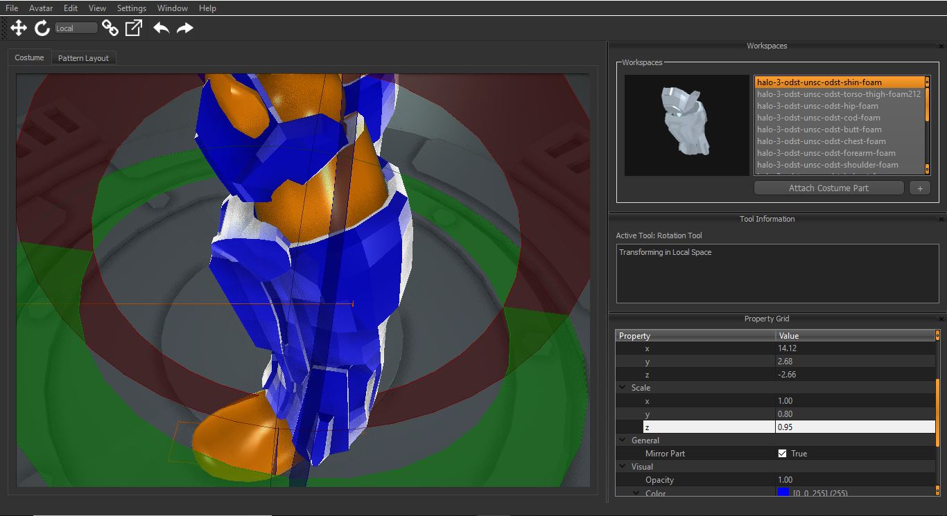The image size is (947, 516).
Task: Close the Tool Information panel
Action: [941, 220]
